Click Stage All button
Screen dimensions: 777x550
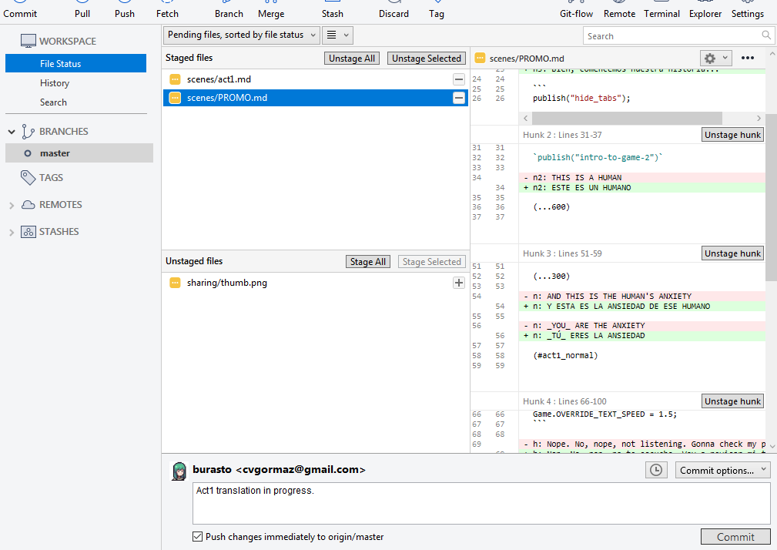tap(367, 262)
